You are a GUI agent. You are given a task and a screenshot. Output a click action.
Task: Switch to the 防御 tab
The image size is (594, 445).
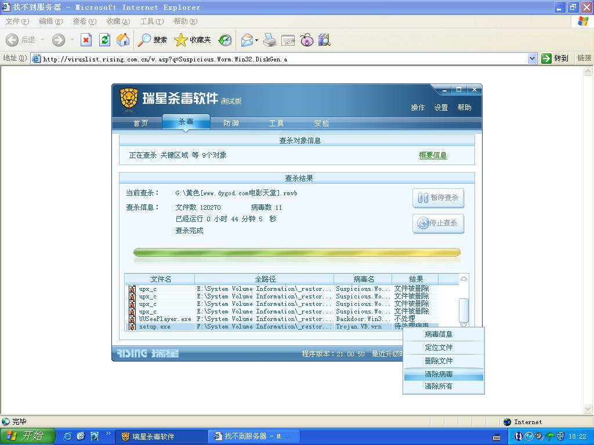(231, 123)
